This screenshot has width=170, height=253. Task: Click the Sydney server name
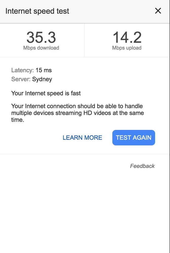point(42,79)
